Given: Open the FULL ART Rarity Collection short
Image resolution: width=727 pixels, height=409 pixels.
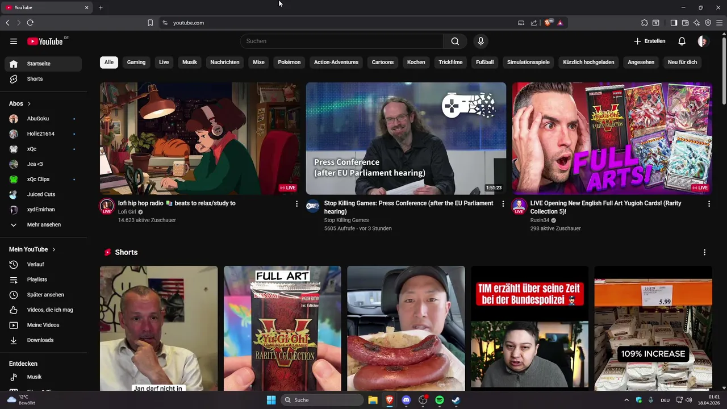Looking at the screenshot, I should coord(282,328).
